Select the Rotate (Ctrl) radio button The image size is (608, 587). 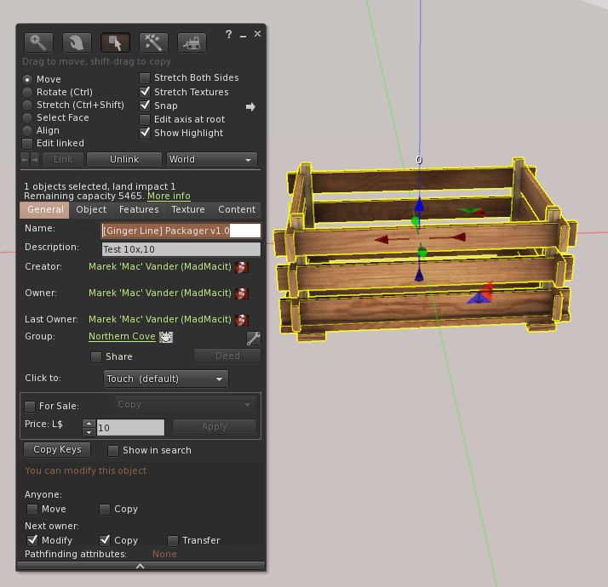tap(28, 92)
